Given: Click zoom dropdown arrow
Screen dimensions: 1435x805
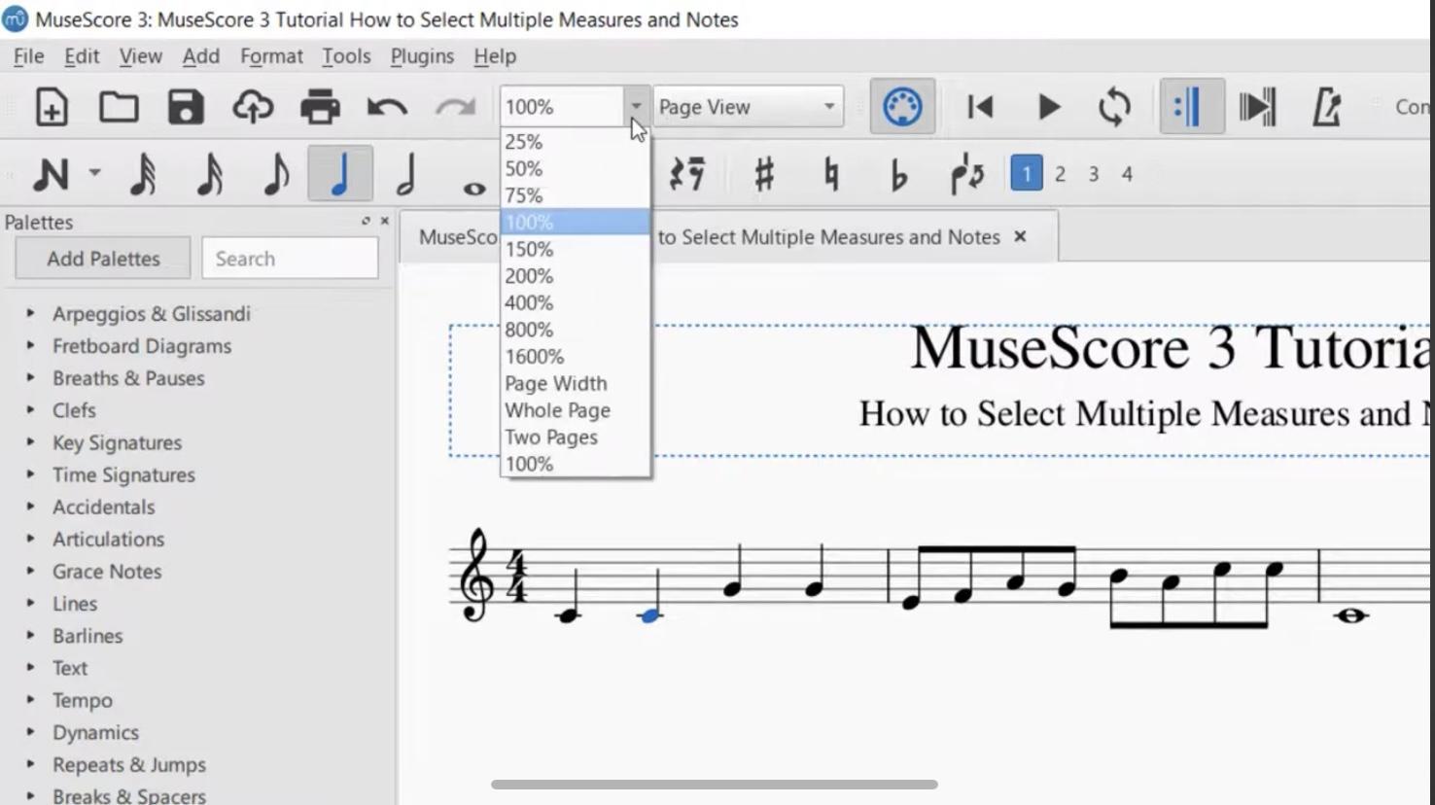Looking at the screenshot, I should coord(636,106).
